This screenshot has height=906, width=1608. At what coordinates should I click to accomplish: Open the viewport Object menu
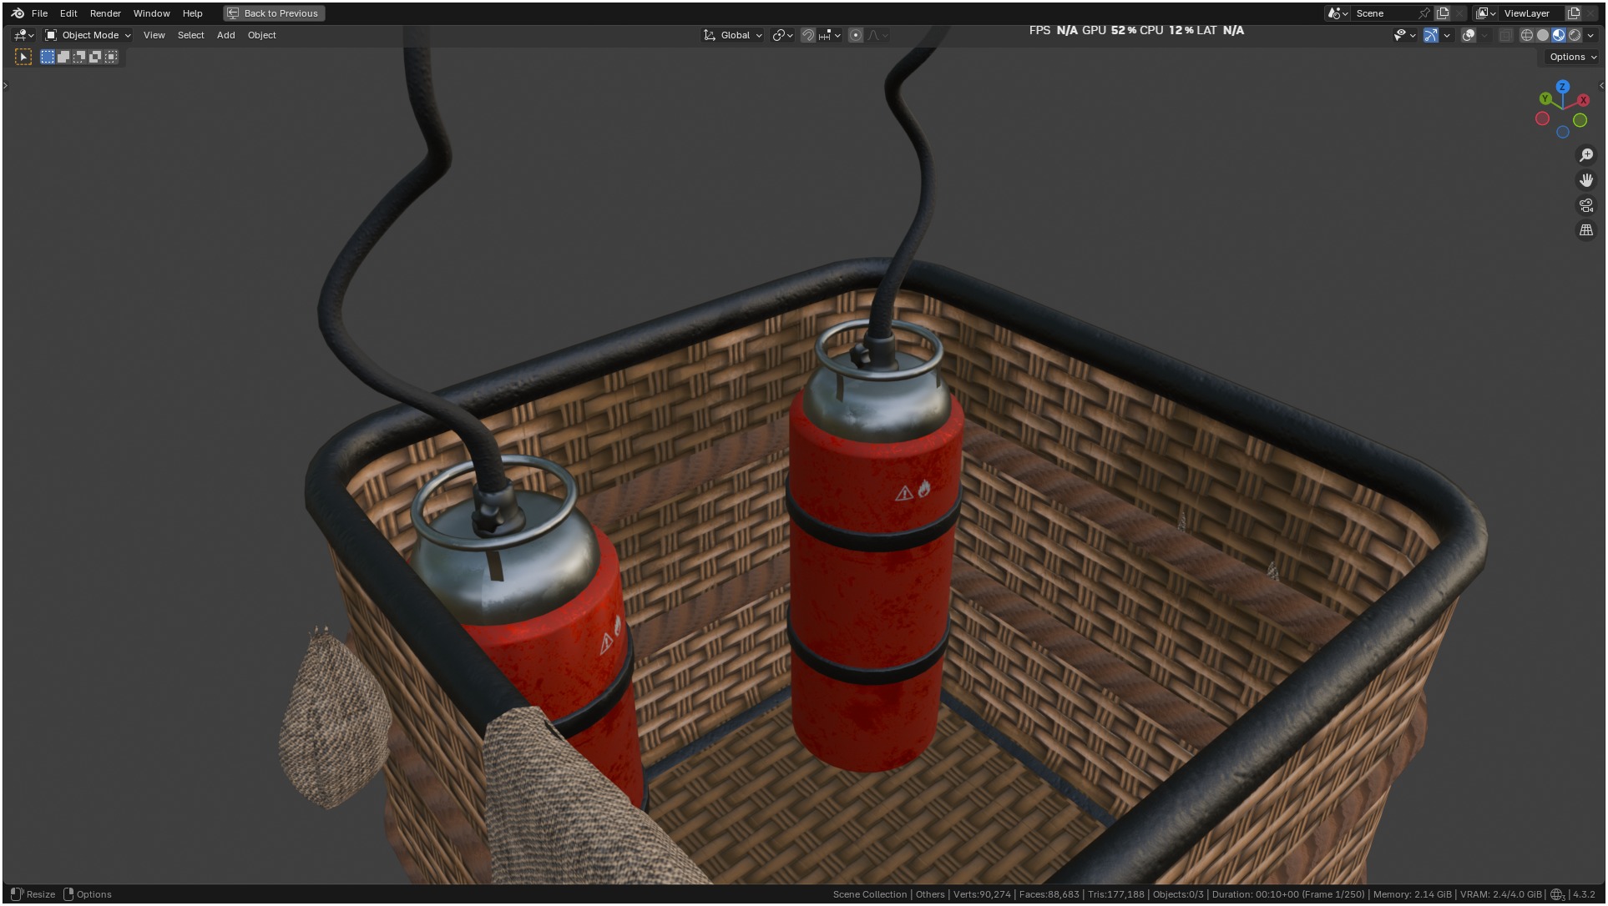(x=261, y=35)
